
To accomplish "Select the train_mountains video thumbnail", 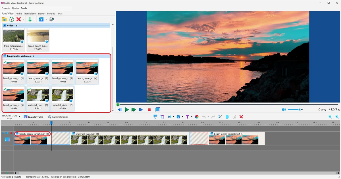I will click(13, 36).
